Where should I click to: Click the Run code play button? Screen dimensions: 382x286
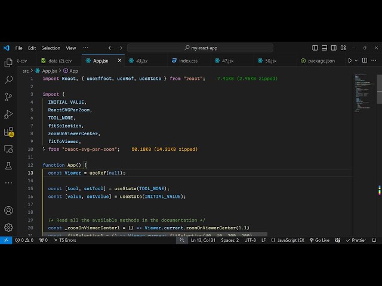[350, 60]
